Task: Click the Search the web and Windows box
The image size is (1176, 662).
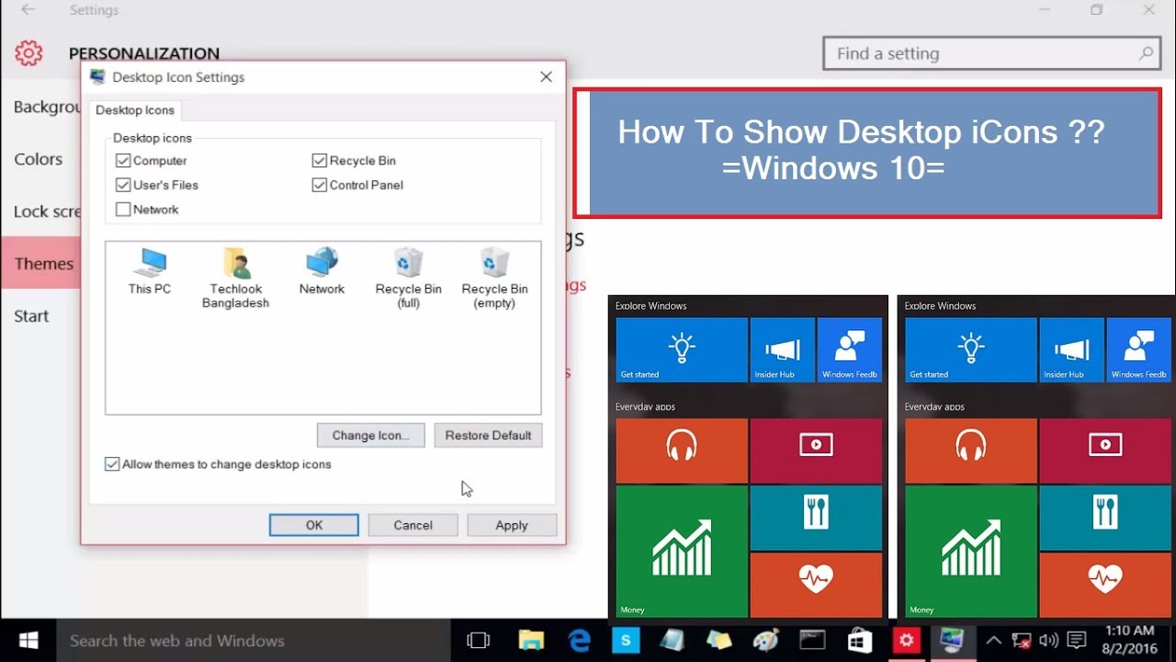Action: coord(254,640)
